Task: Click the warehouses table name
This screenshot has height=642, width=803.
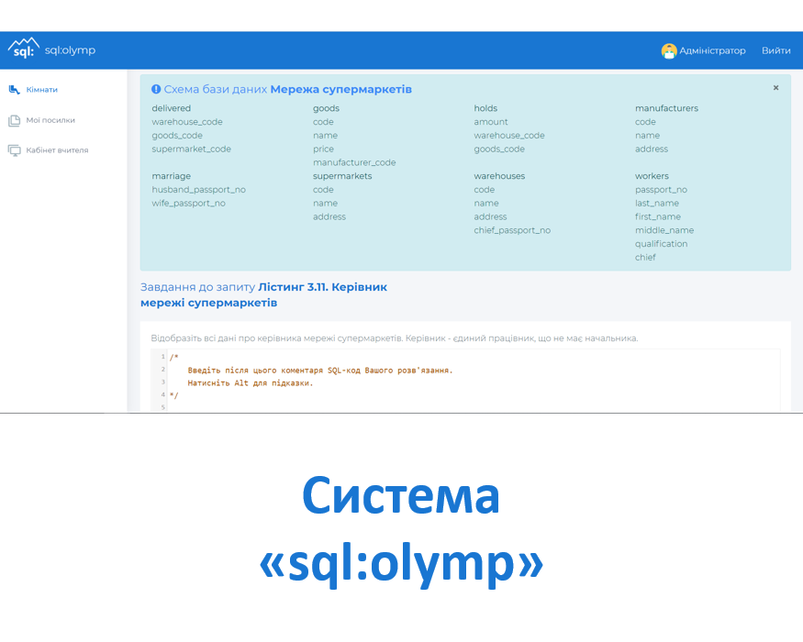Action: pos(498,176)
